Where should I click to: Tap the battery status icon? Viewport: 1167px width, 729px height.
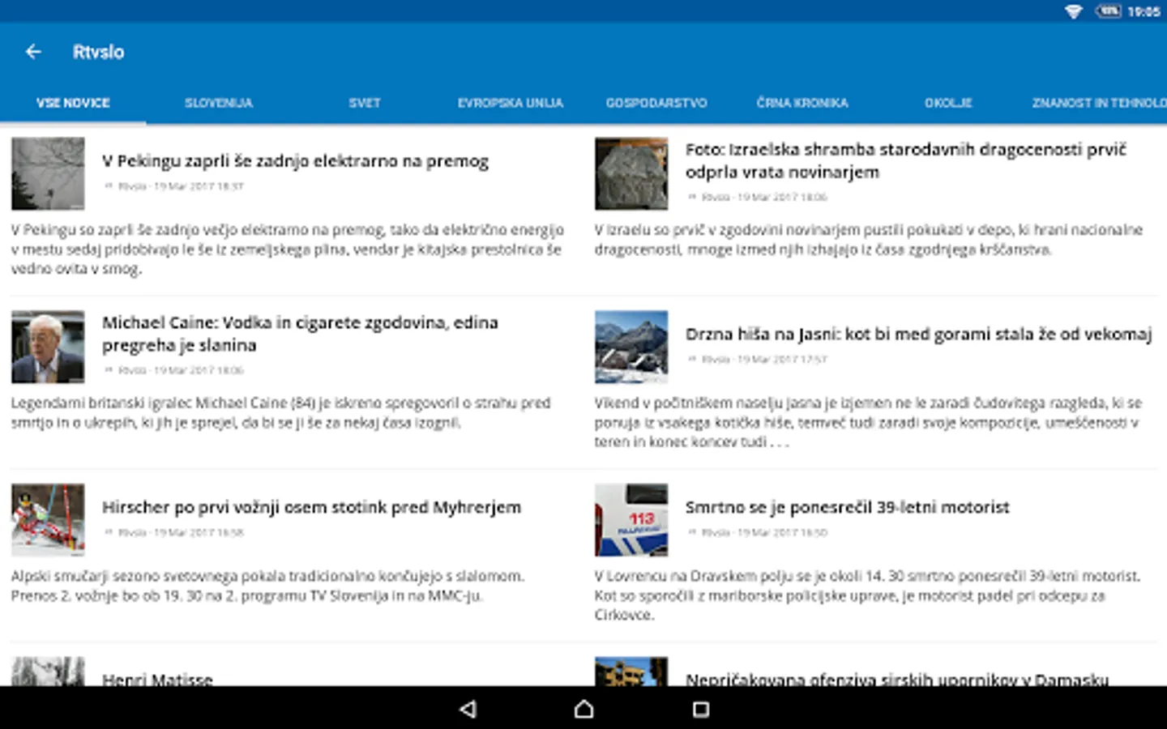click(x=1108, y=11)
